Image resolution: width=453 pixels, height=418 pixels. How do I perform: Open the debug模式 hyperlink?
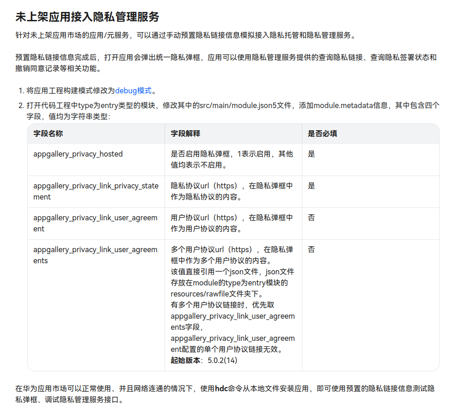tap(133, 91)
